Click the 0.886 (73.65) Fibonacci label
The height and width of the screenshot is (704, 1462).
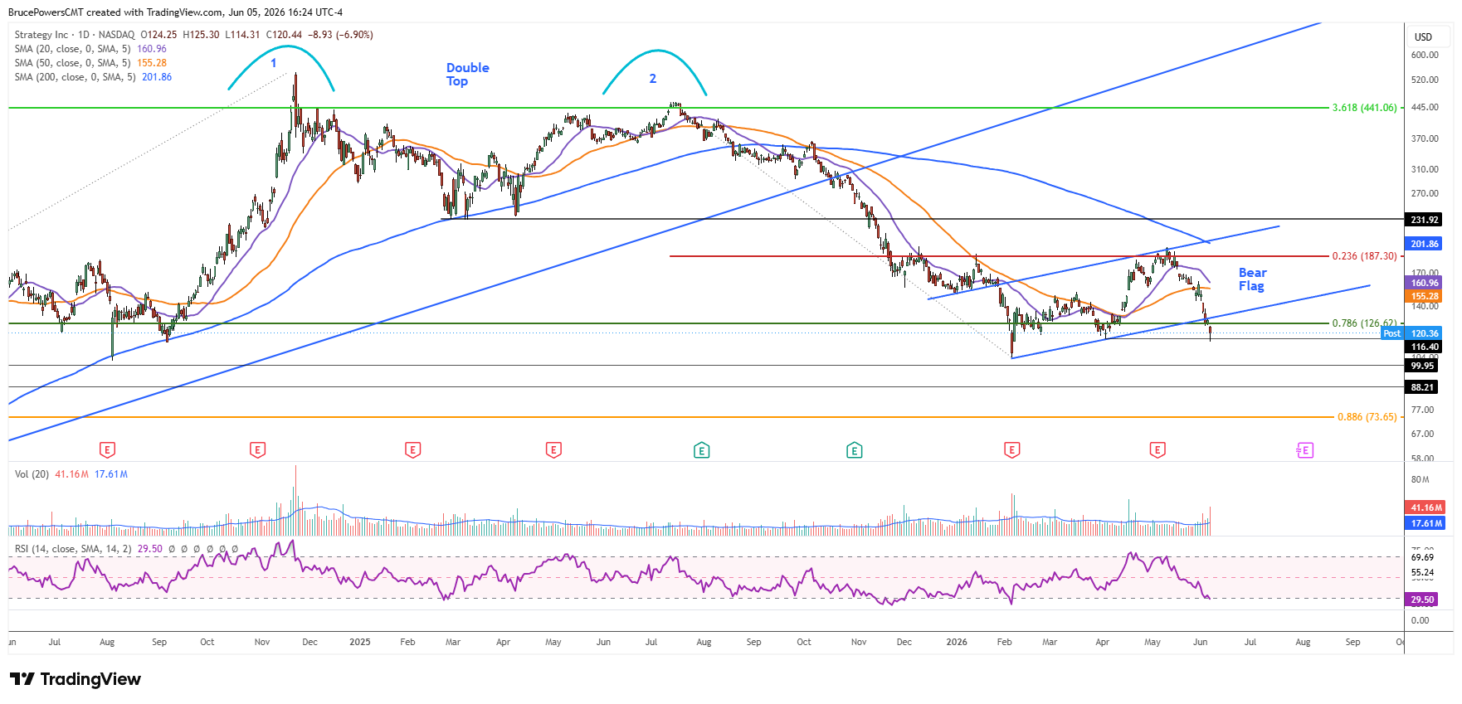[x=1367, y=417]
